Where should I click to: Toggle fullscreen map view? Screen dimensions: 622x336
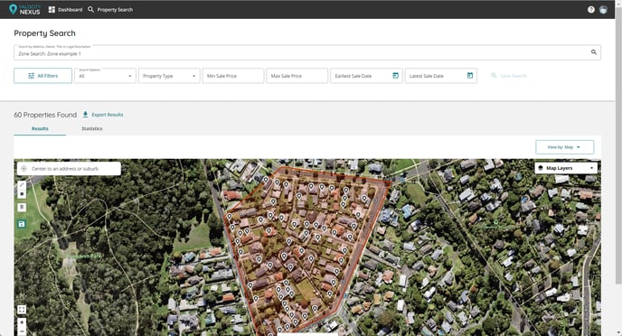(22, 310)
